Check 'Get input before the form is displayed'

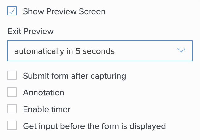pyautogui.click(x=12, y=126)
